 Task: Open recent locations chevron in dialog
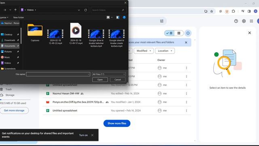click(x=10, y=10)
